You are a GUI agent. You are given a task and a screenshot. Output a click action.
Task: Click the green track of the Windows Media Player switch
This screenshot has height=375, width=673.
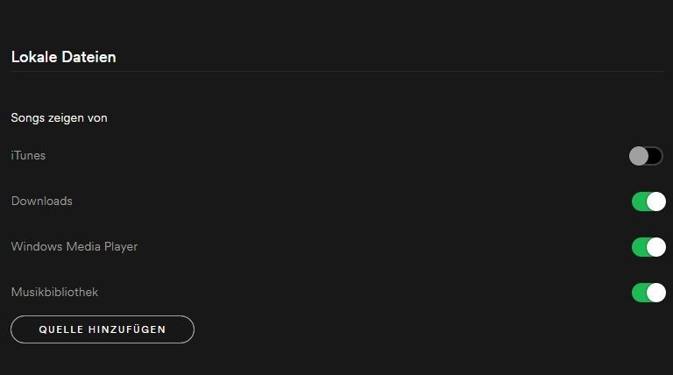(x=639, y=247)
